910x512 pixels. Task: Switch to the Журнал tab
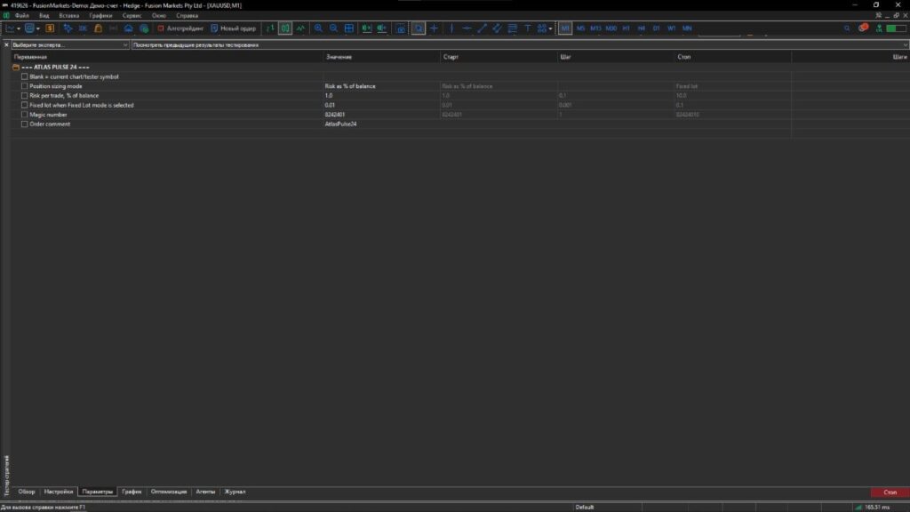[235, 492]
